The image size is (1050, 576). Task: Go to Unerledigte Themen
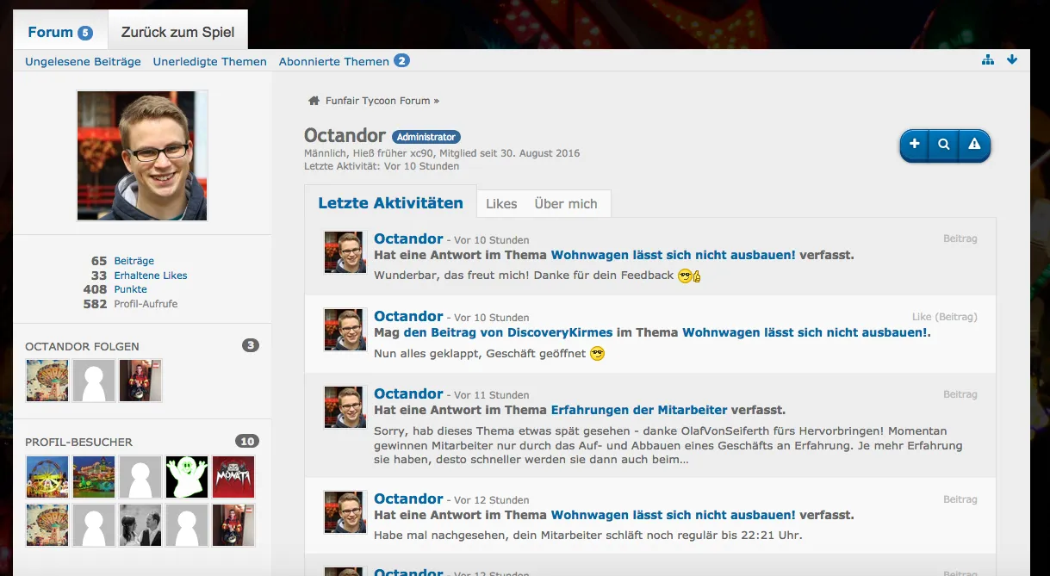[210, 61]
